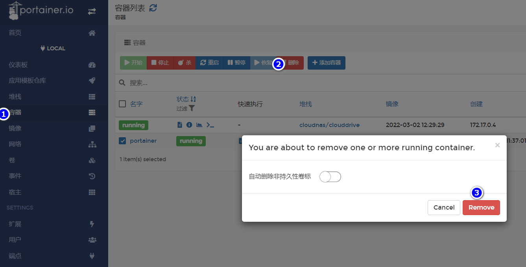Click the '1 item(s) selected' text
This screenshot has width=526, height=267.
point(143,159)
